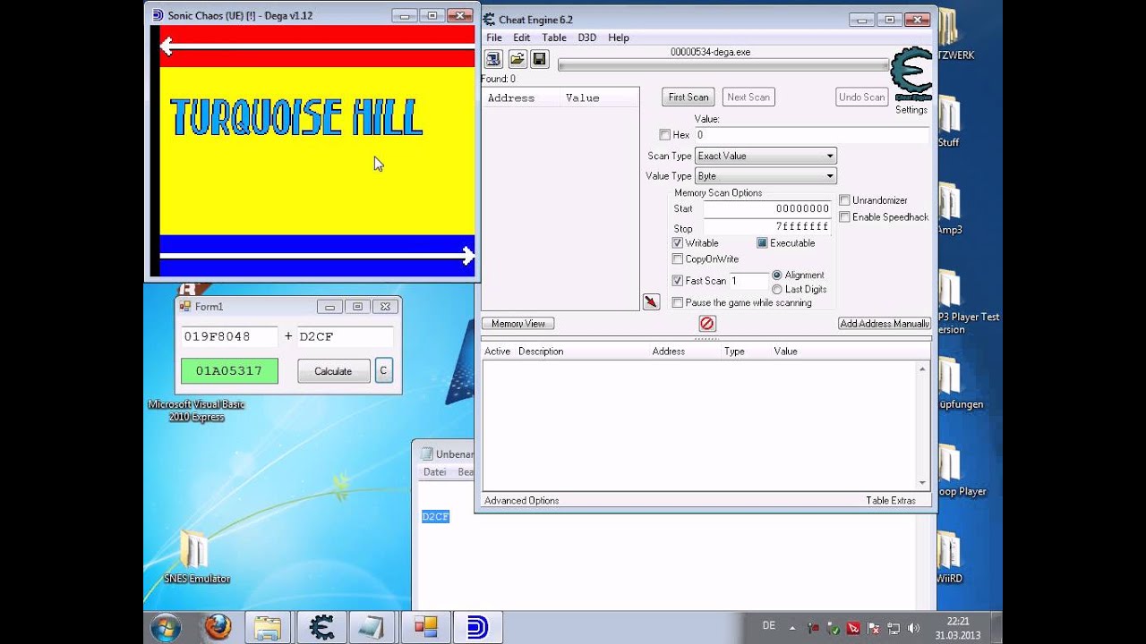Viewport: 1146px width, 644px height.
Task: Click the D2CF field in Form1
Action: pos(345,337)
